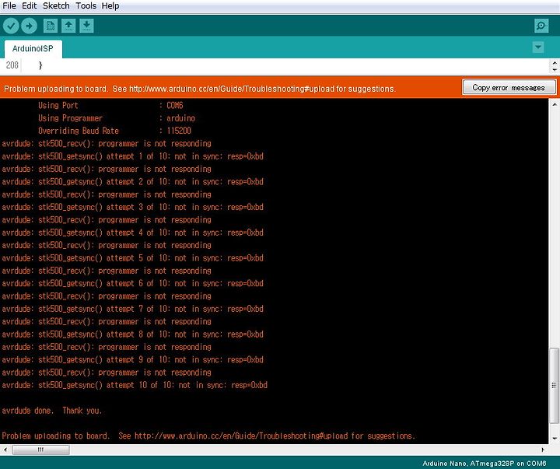Select the ArduinoISP tab
560x469 pixels.
(x=33, y=48)
